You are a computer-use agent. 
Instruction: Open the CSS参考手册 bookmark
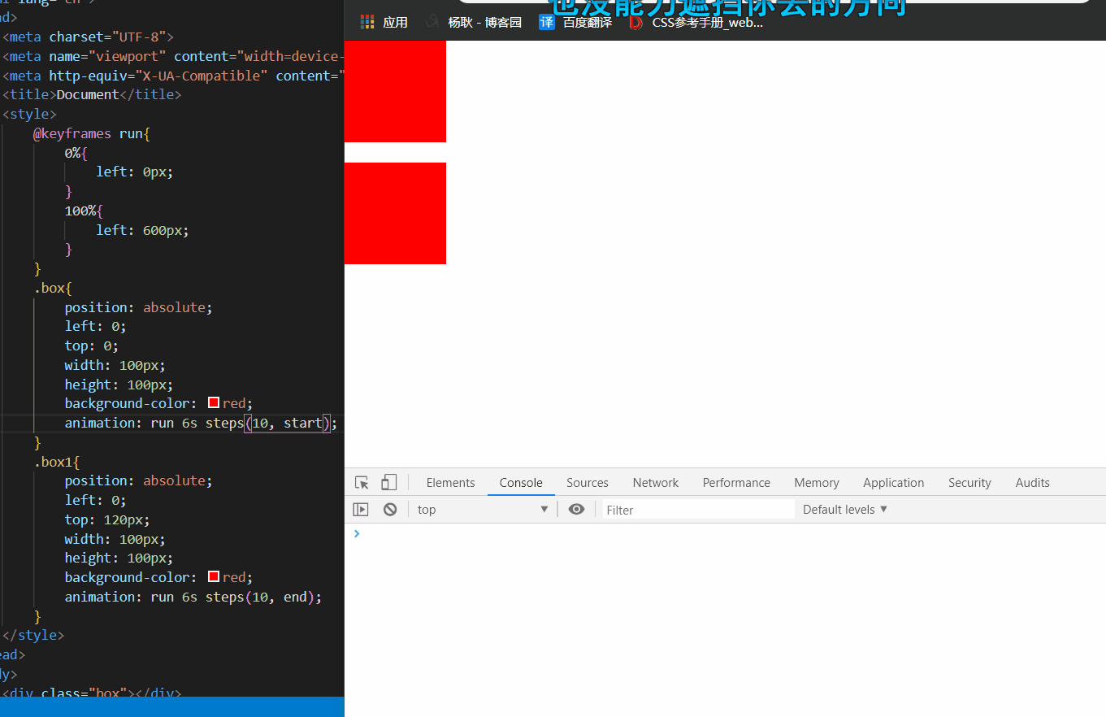696,22
